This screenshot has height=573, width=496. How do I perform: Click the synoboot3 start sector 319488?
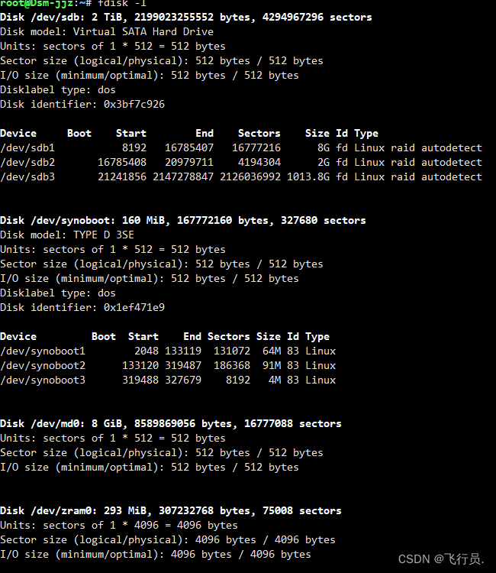[x=140, y=380]
